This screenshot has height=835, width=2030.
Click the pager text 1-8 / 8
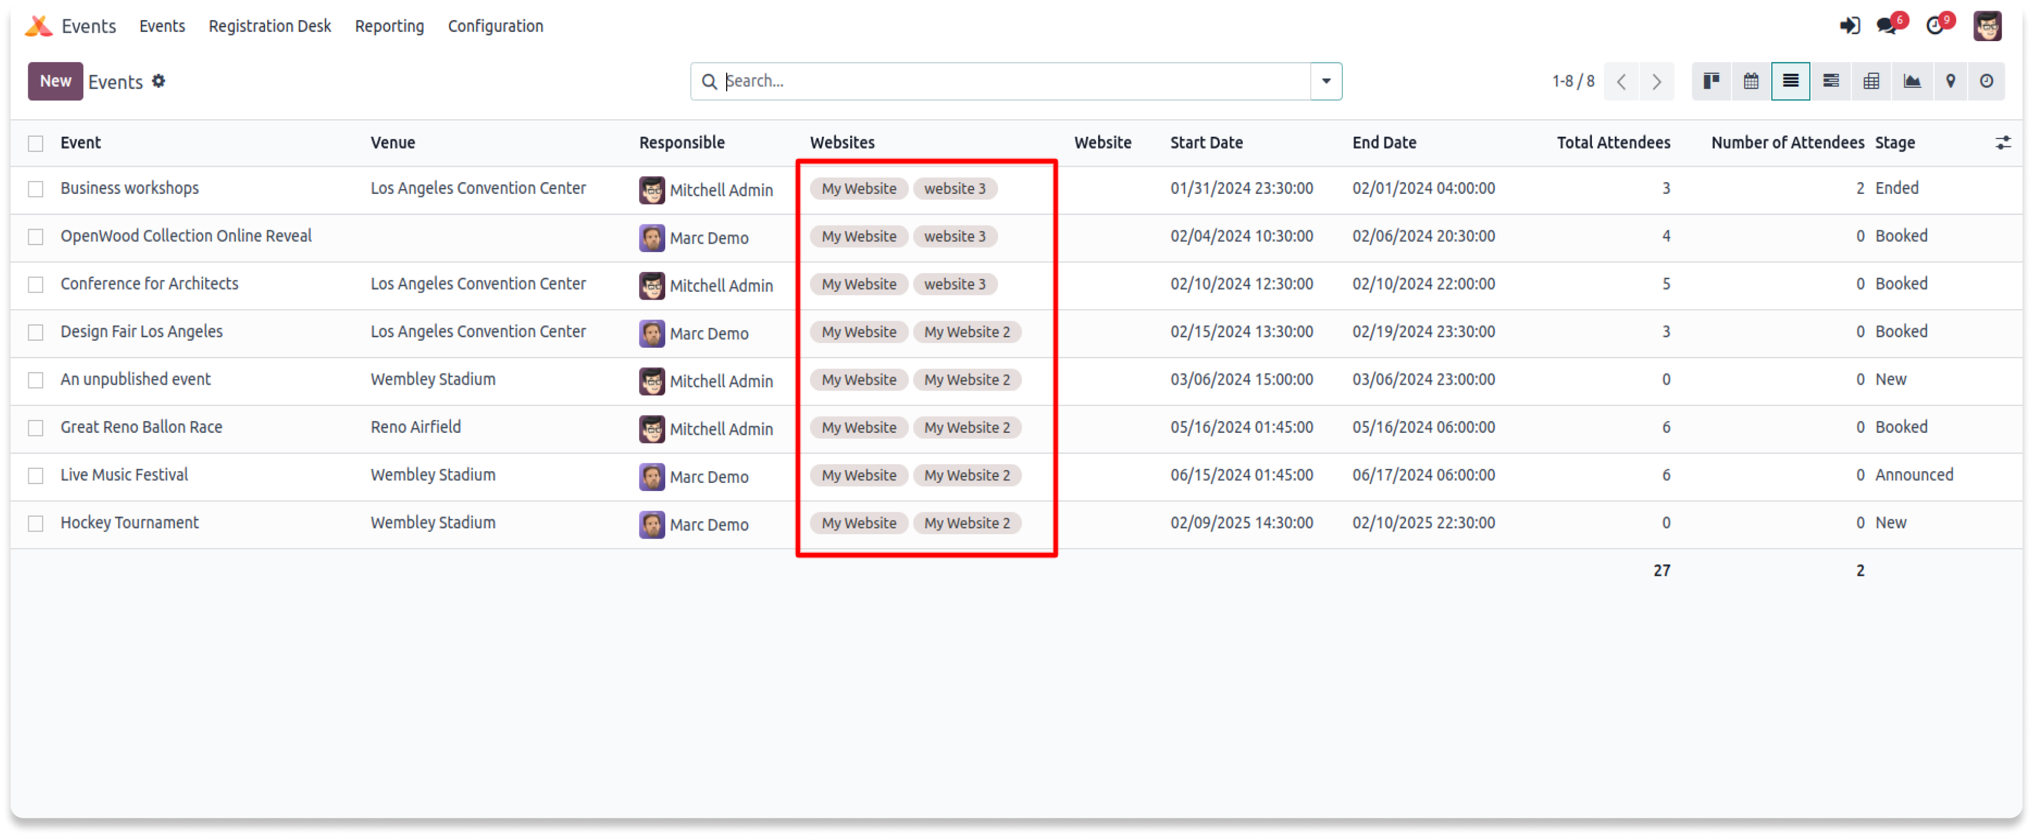tap(1573, 81)
